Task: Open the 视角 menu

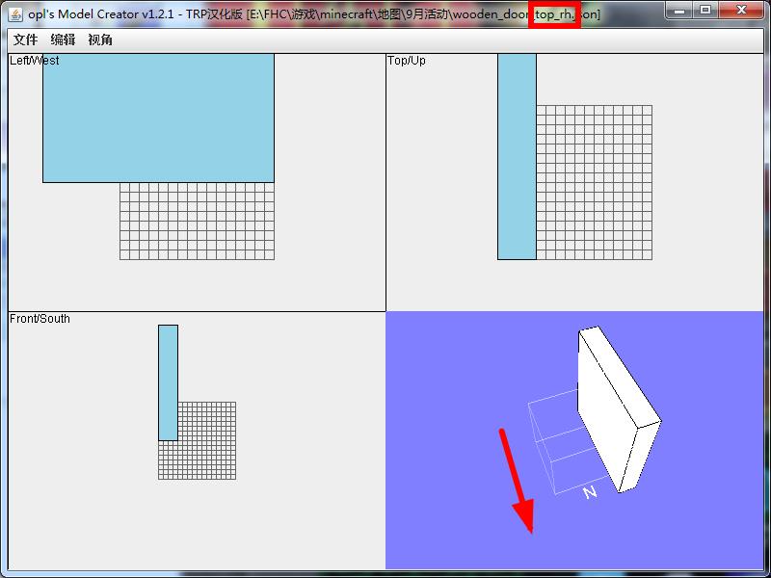Action: coord(100,40)
